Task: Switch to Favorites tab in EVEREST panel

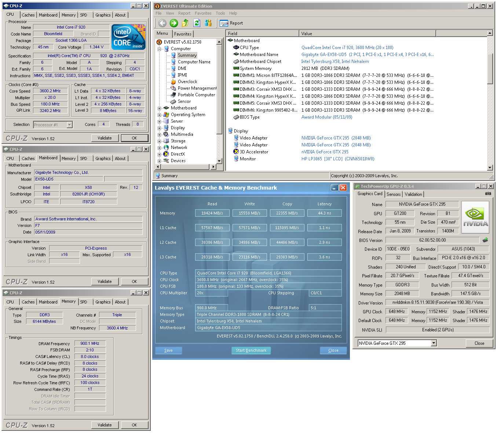Action: pyautogui.click(x=183, y=34)
